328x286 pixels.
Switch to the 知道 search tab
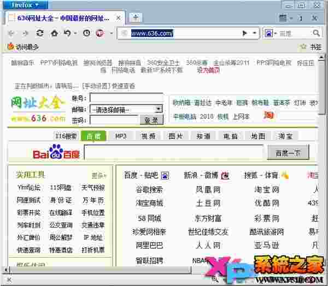point(203,136)
